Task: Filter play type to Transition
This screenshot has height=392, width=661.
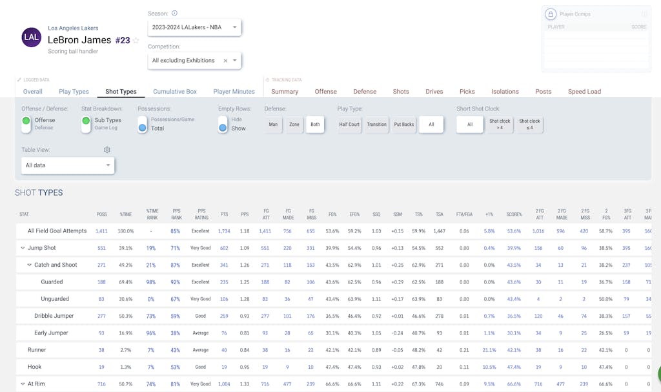Action: tap(376, 125)
